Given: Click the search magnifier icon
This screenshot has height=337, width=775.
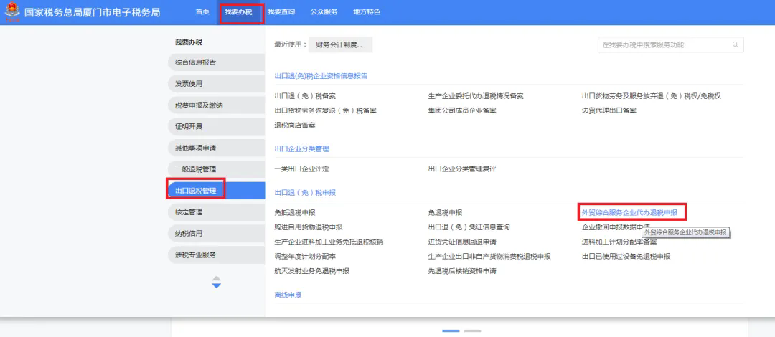Looking at the screenshot, I should pyautogui.click(x=735, y=44).
